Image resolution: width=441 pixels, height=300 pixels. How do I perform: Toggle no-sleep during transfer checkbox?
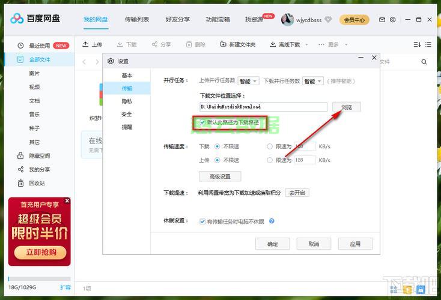point(202,221)
